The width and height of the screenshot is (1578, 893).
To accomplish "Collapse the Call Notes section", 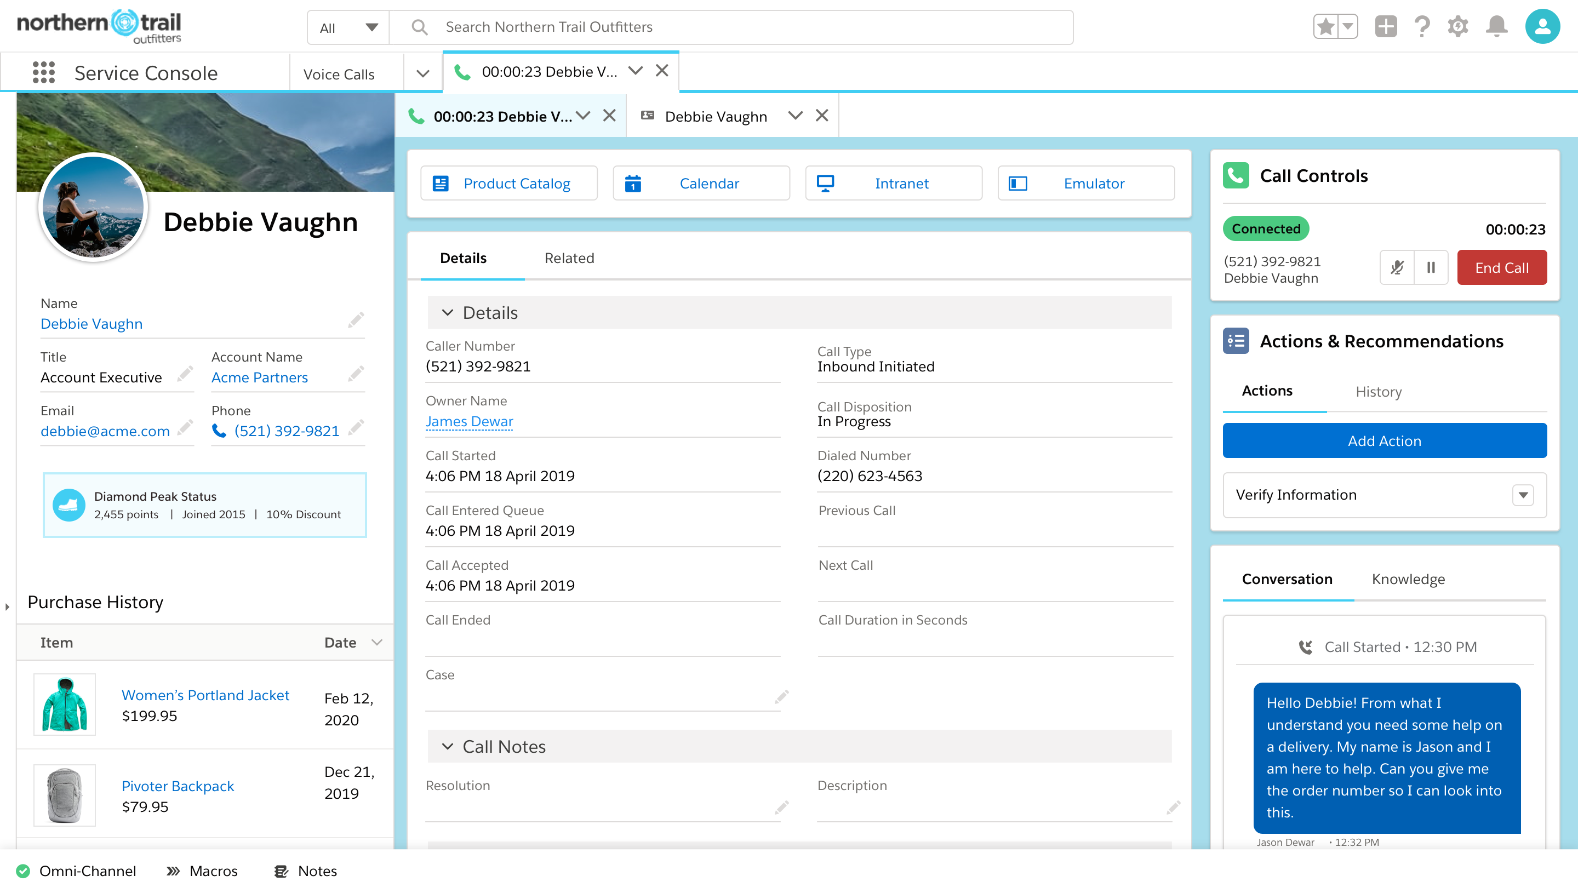I will tap(448, 746).
